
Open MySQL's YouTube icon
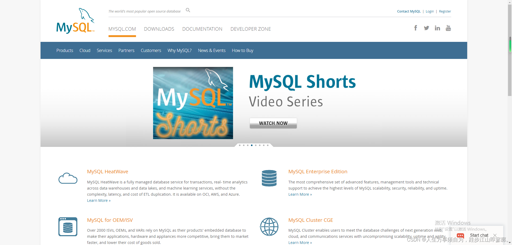448,28
